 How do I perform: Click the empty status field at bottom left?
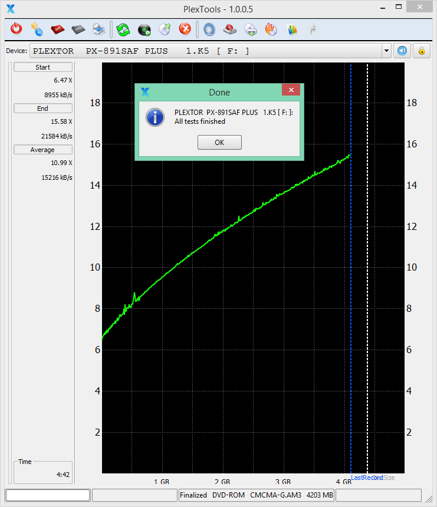[x=48, y=495]
